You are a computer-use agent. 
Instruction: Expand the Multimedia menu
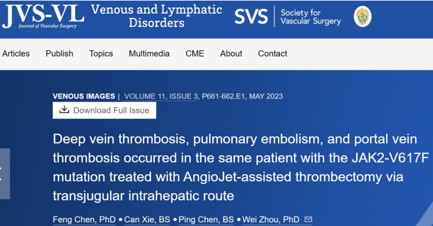click(149, 53)
